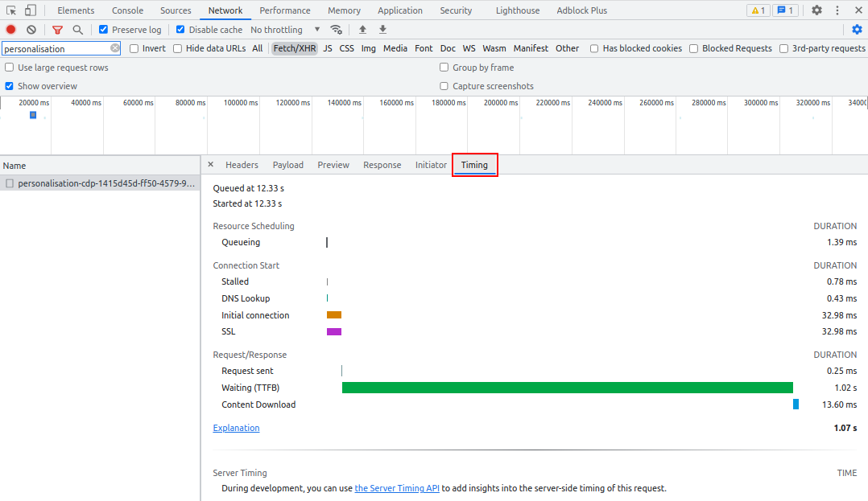Close the request details pane

pos(210,164)
